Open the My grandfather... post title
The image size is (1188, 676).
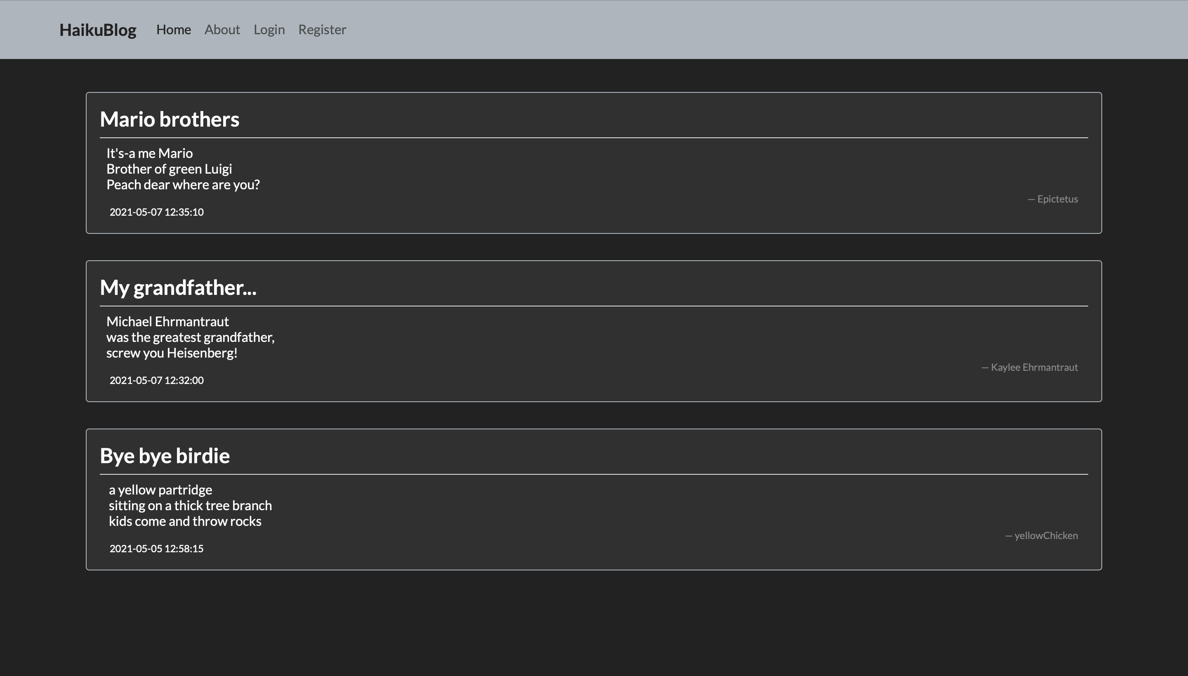point(178,287)
